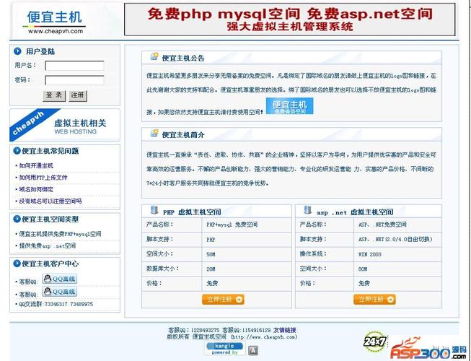Viewport: 471px width, 361px height.
Task: Open the 如何开通主机 FAQ link
Action: click(x=36, y=165)
